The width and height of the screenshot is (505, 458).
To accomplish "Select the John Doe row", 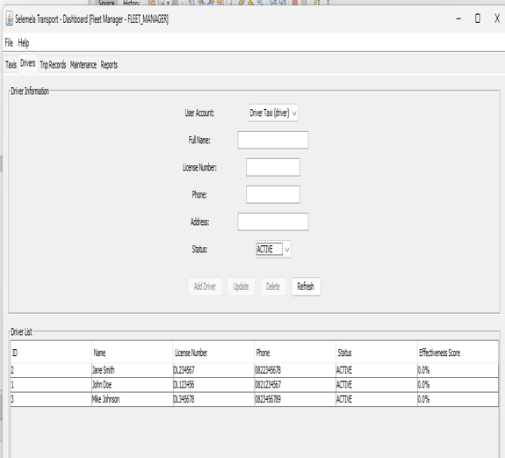I will coord(255,385).
